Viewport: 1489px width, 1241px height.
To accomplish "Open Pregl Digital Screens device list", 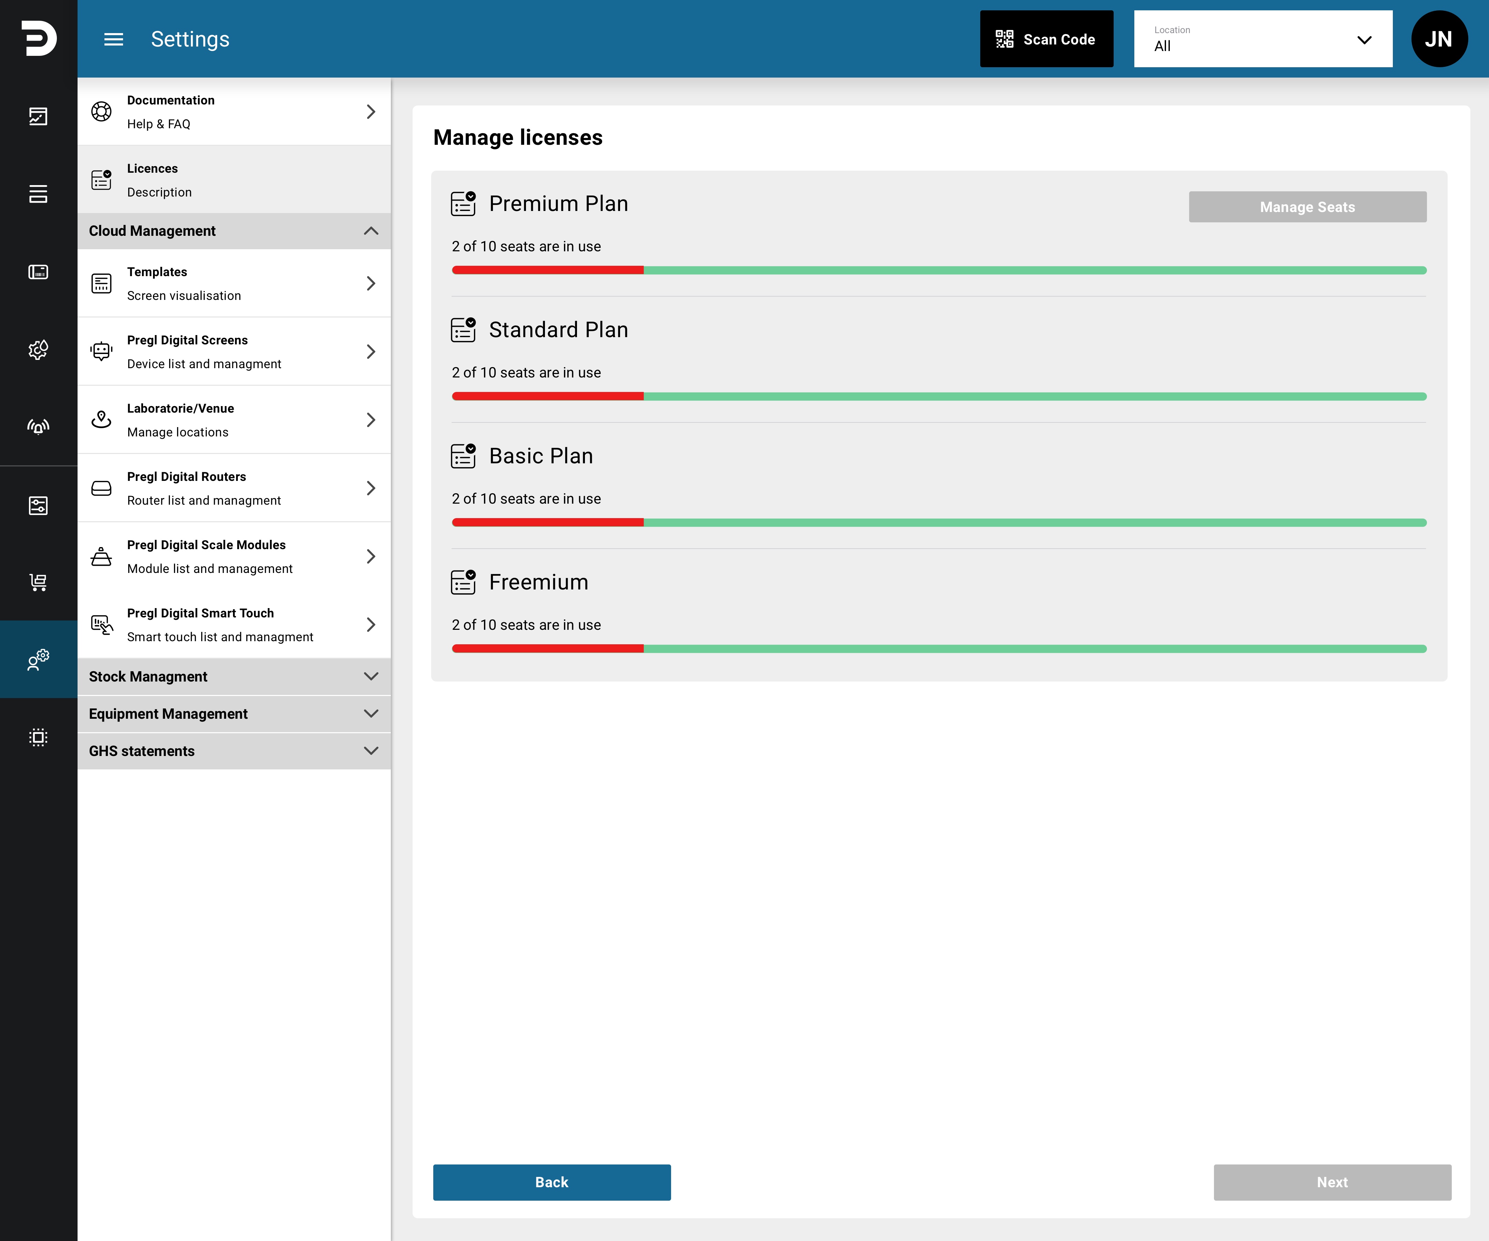I will 234,352.
